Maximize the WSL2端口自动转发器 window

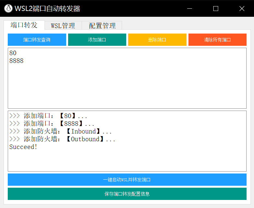[216, 8]
